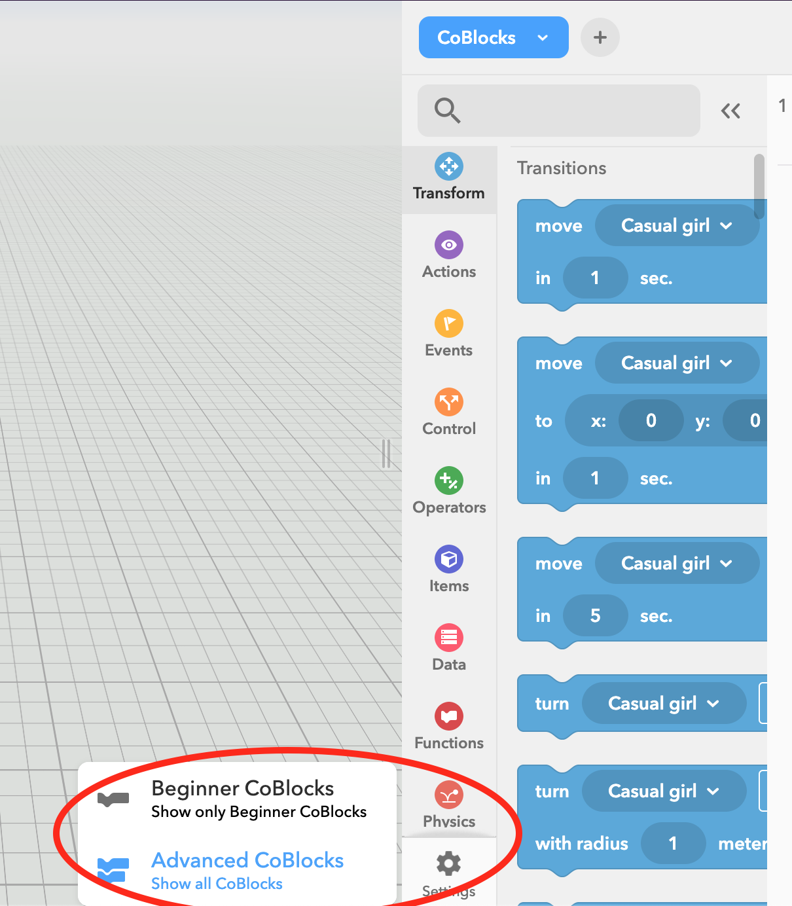This screenshot has height=906, width=792.
Task: Click the Beginner CoBlocks puzzle icon
Action: coord(113,799)
